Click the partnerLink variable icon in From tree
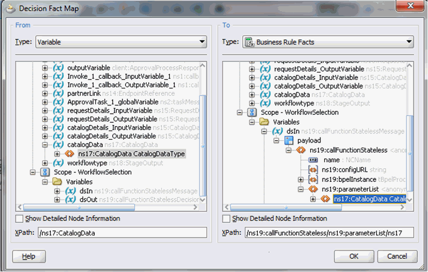 click(x=58, y=93)
